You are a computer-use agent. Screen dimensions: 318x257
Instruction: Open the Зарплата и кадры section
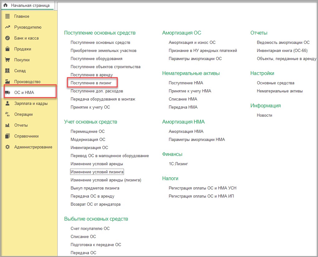[x=31, y=104]
